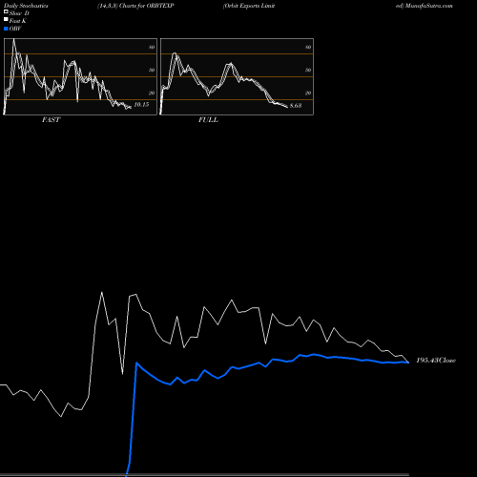The height and width of the screenshot is (477, 477).
Task: Click the 10.15 value in FAST chart
Action: (x=141, y=105)
